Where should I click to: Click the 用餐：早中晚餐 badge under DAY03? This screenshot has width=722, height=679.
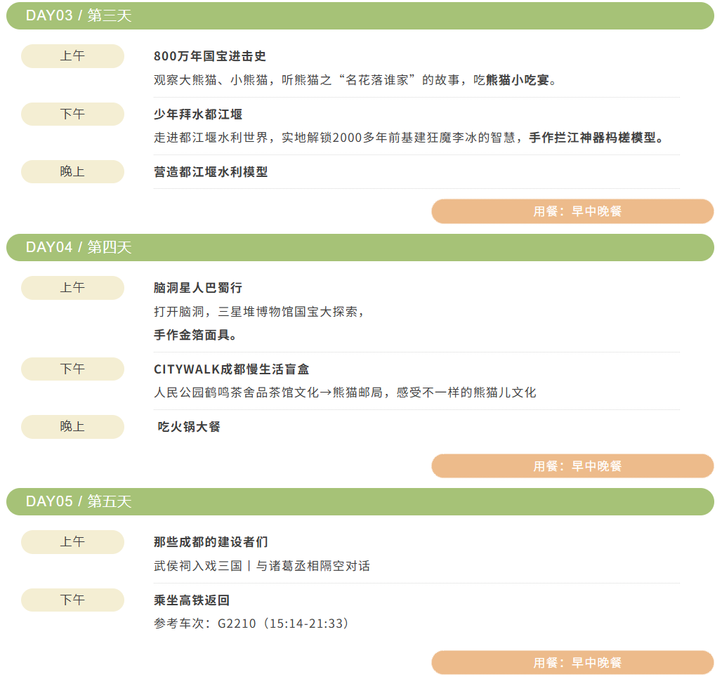coord(573,211)
